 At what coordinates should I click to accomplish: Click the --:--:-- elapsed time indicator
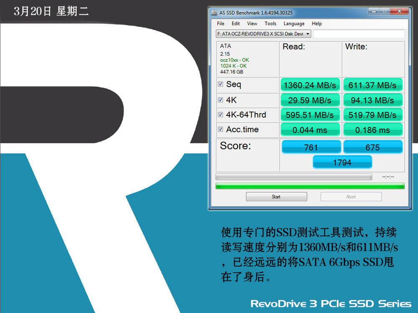point(388,177)
